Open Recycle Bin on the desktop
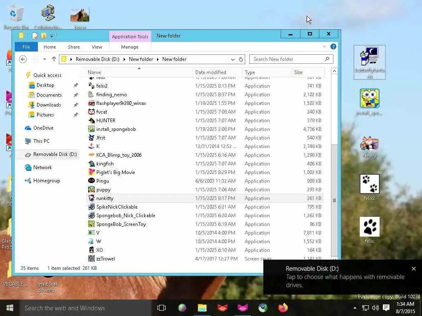422x316 pixels. (x=16, y=16)
